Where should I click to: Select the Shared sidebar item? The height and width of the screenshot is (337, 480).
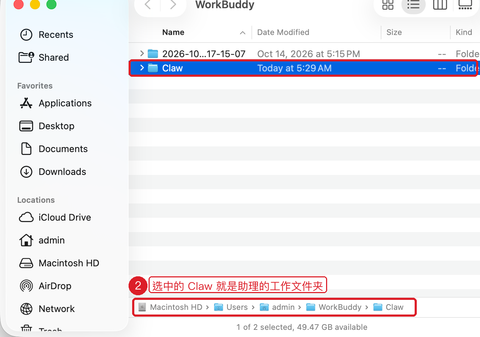pos(44,57)
